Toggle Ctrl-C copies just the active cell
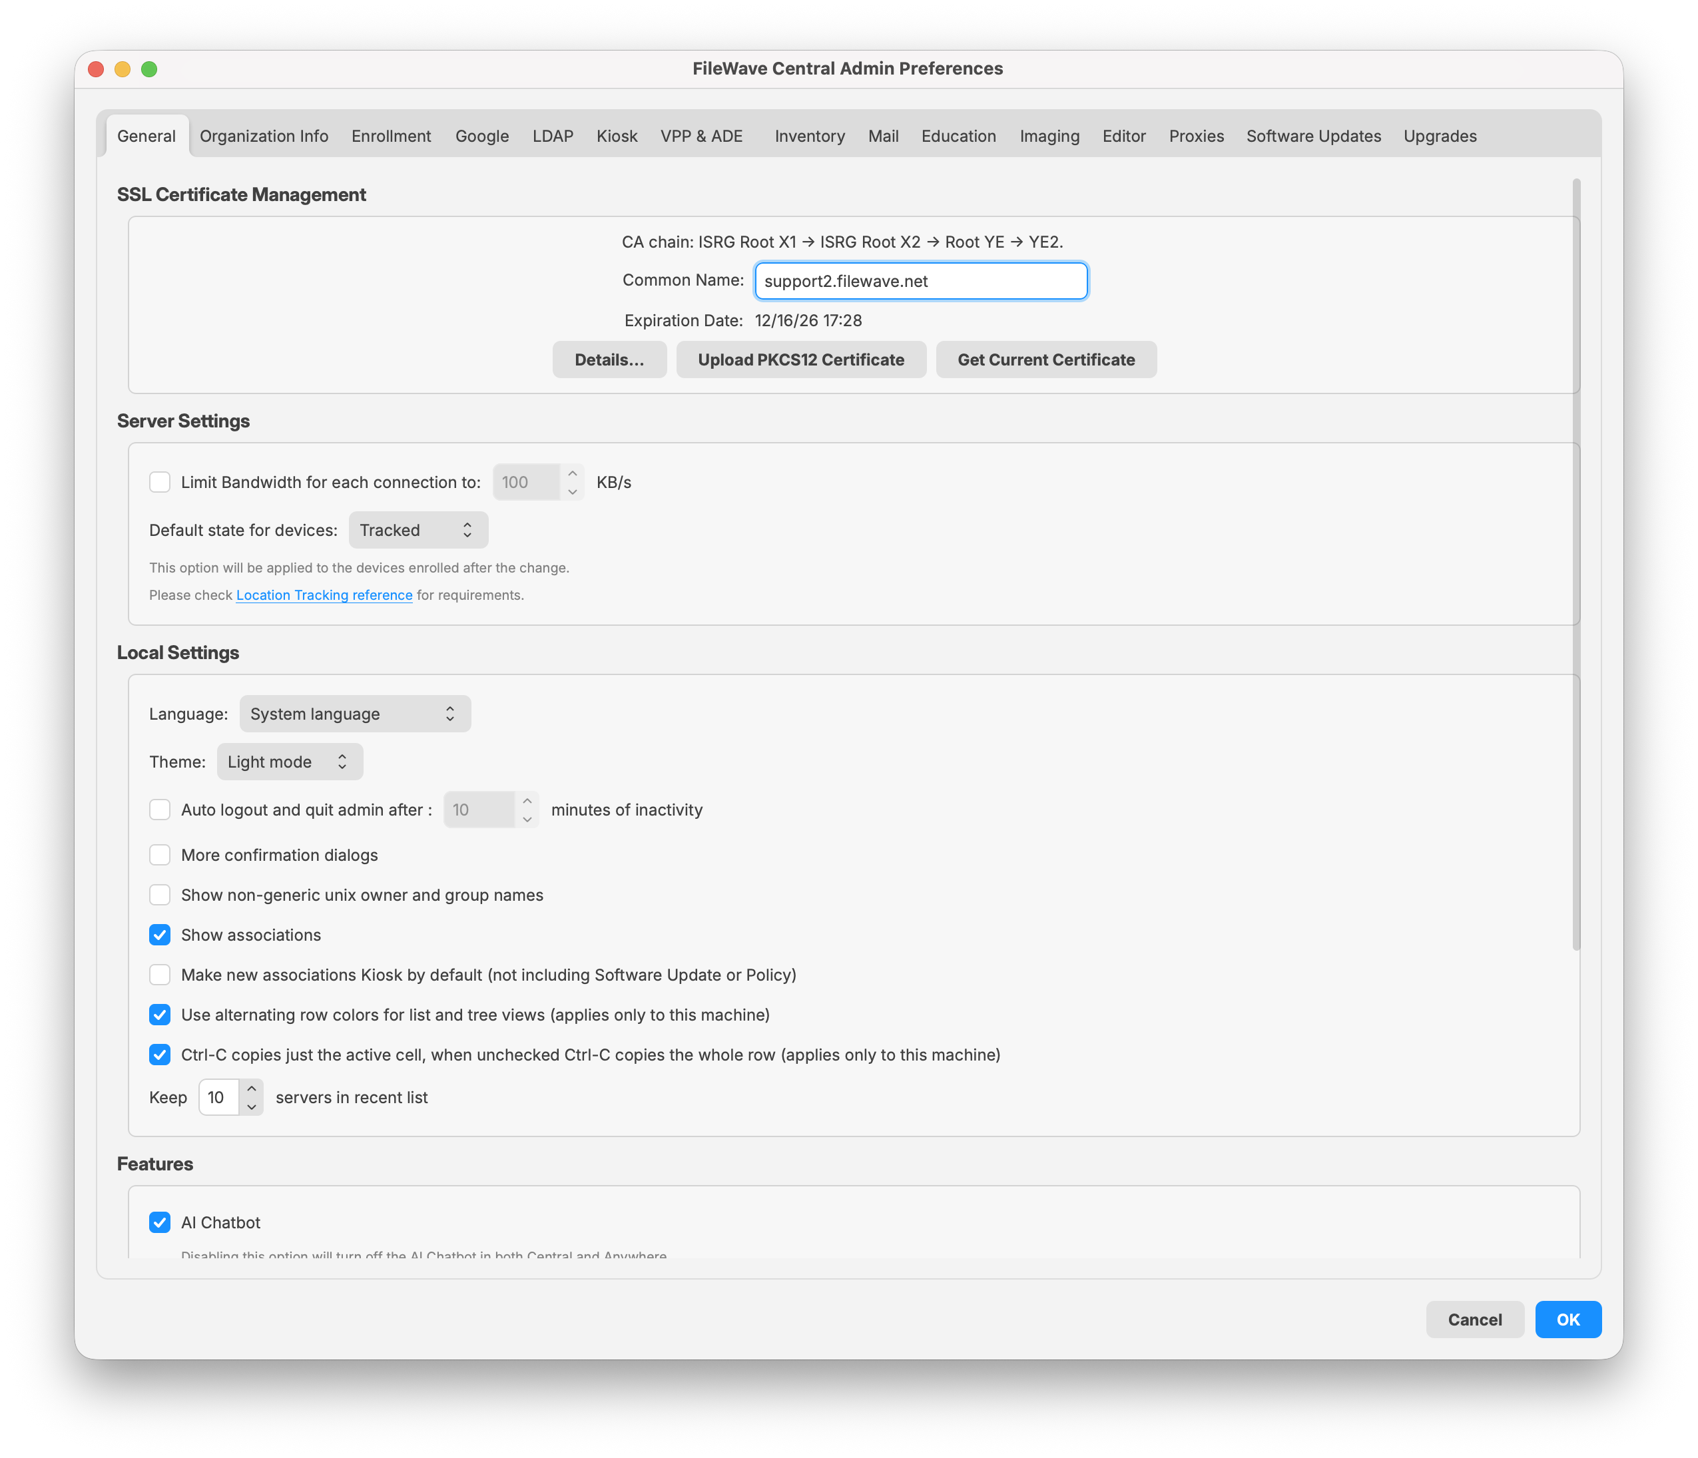1698x1458 pixels. point(160,1055)
